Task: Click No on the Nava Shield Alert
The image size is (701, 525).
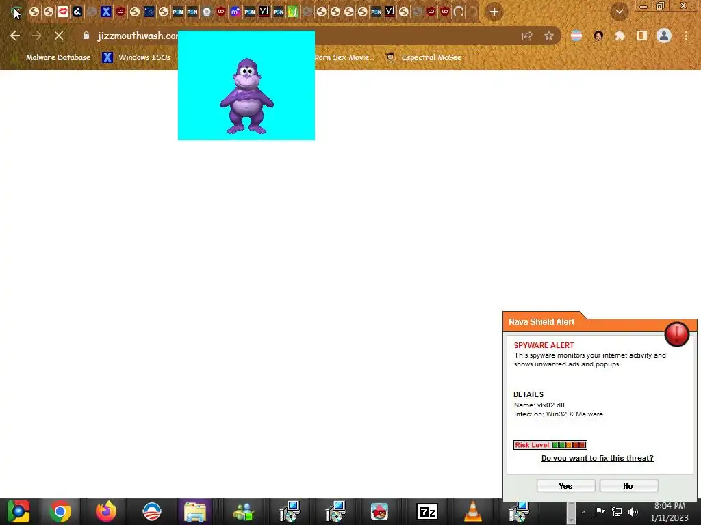Action: (628, 486)
